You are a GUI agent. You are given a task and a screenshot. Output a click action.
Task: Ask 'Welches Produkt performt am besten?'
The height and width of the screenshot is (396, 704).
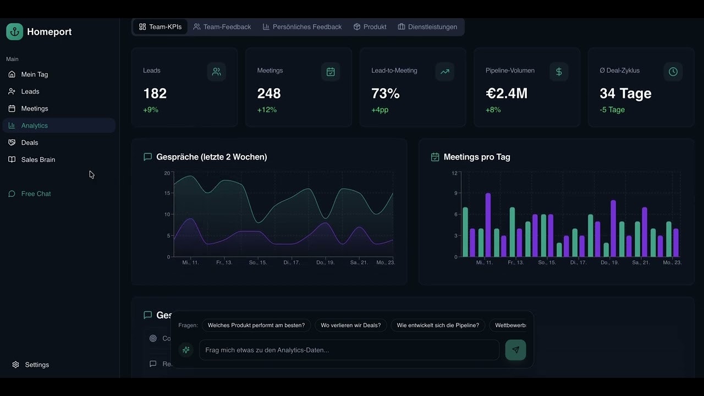256,325
